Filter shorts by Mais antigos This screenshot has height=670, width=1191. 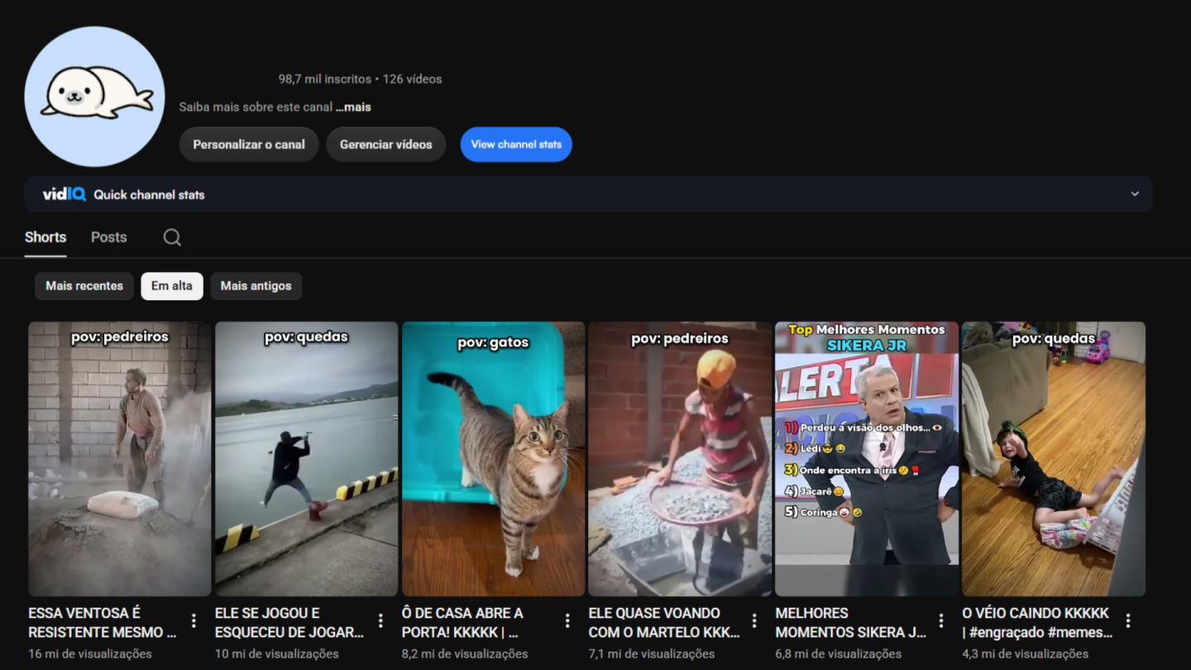tap(256, 286)
